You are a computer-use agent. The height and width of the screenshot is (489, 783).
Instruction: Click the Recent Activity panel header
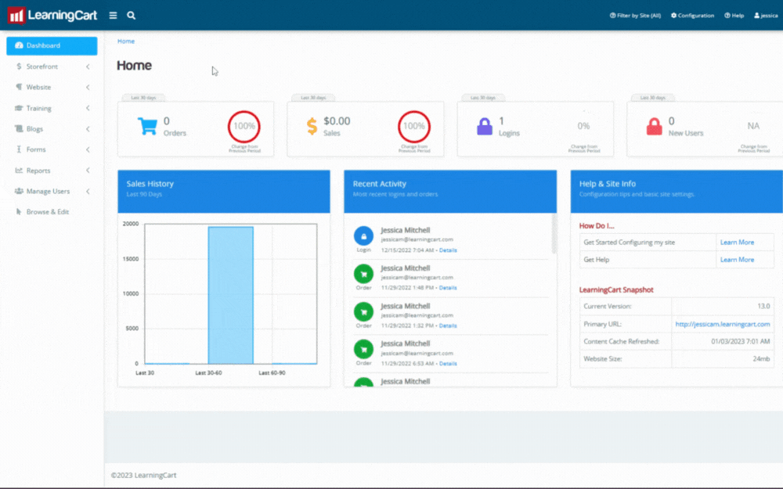450,192
